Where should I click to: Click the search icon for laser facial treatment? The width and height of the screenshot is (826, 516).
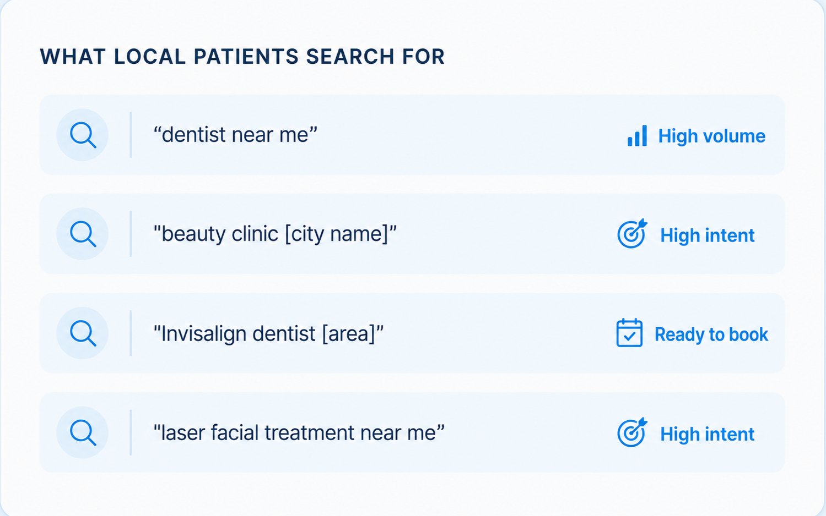tap(83, 432)
